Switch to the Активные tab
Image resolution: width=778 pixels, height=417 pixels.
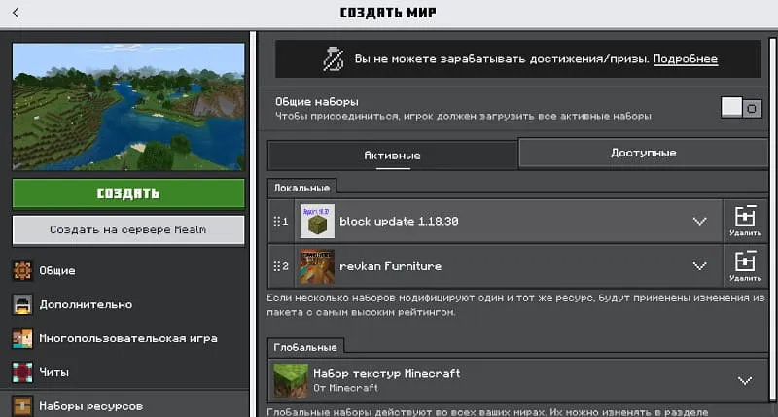pyautogui.click(x=393, y=156)
